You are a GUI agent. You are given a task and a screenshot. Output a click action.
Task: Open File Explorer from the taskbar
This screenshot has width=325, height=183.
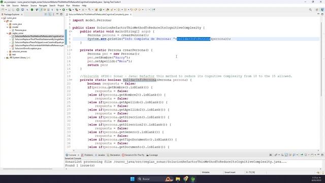point(178,179)
